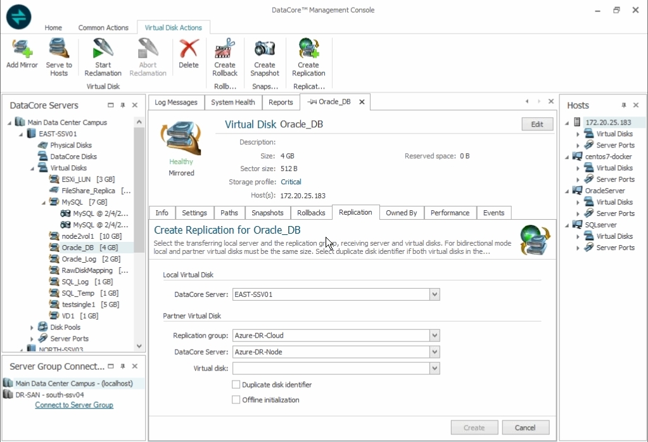Collapse Main Data Center Campus node

(10, 123)
